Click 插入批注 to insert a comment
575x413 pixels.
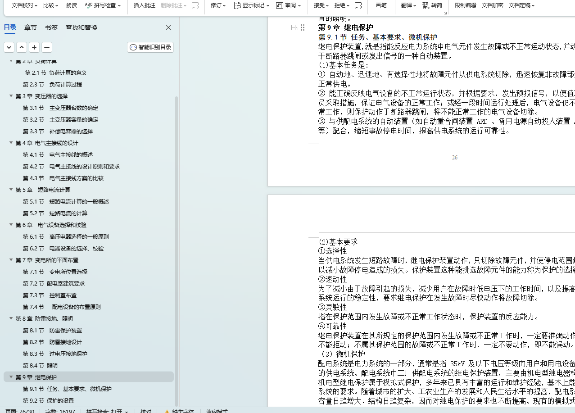144,5
